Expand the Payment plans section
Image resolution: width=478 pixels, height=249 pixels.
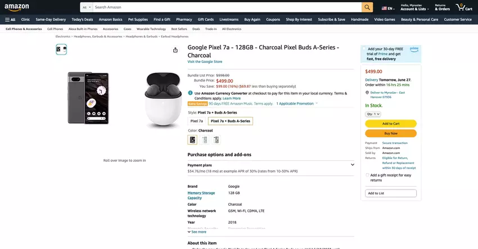coord(353,165)
